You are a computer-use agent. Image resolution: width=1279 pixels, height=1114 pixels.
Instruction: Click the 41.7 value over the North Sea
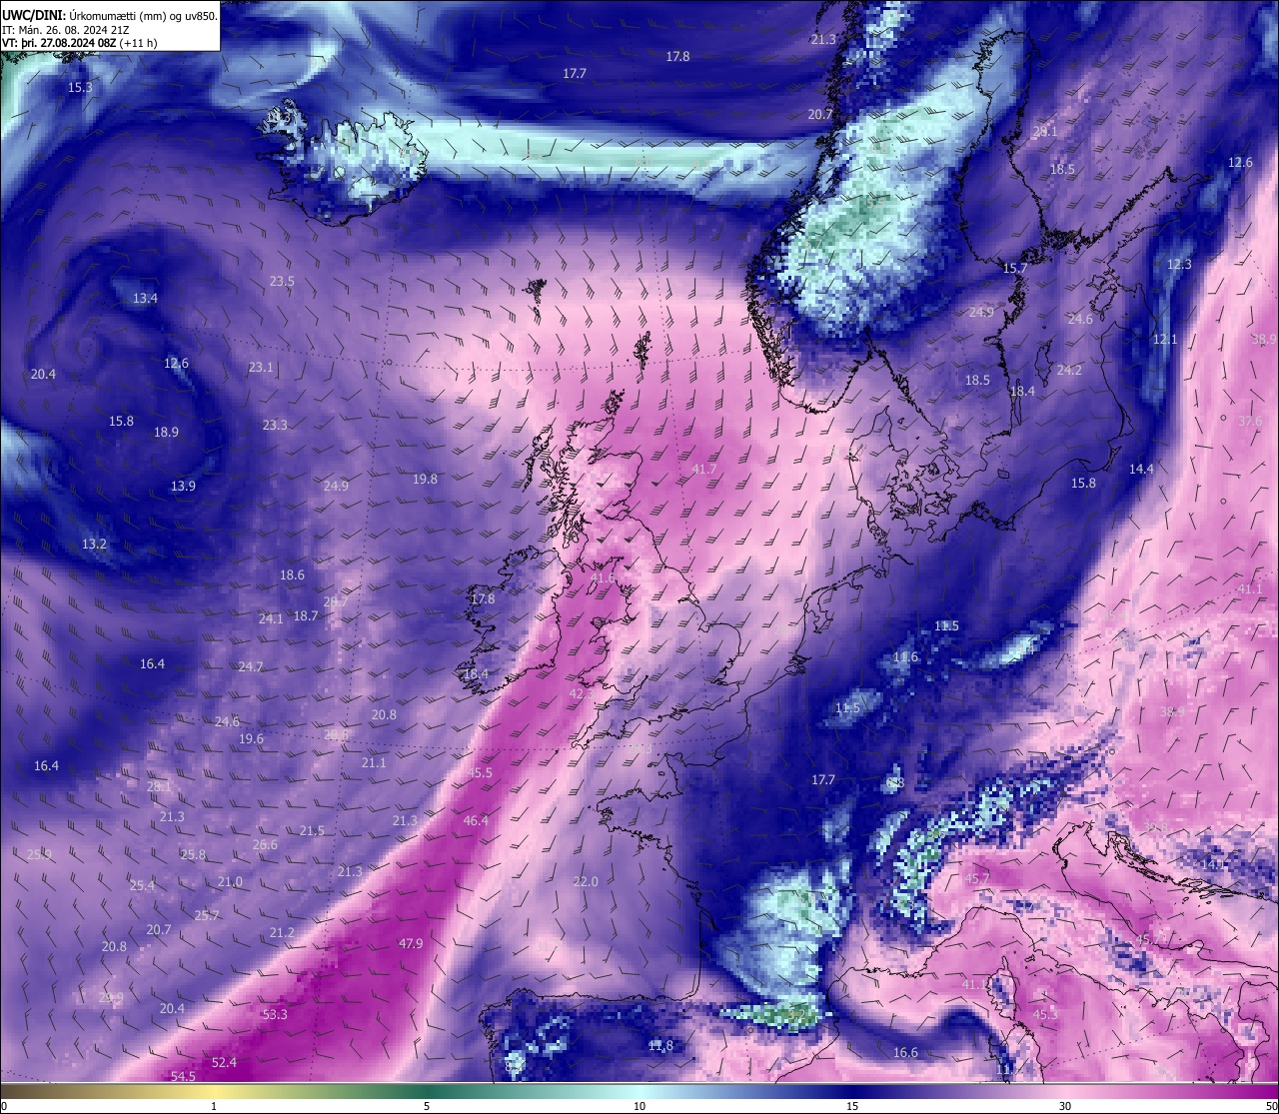coord(703,470)
